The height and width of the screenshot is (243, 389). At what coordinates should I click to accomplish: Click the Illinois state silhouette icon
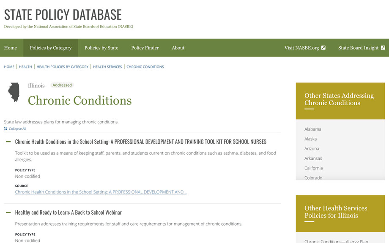point(14,92)
